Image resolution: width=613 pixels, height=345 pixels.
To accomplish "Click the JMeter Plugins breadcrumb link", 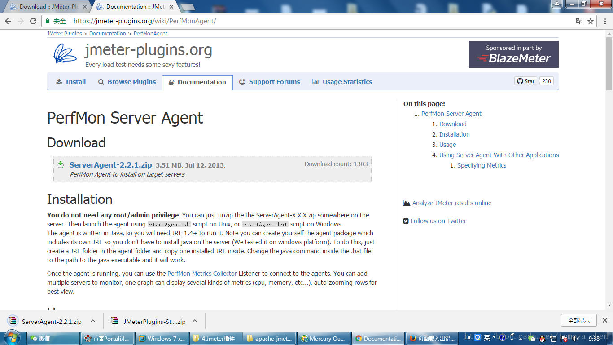I will (65, 34).
